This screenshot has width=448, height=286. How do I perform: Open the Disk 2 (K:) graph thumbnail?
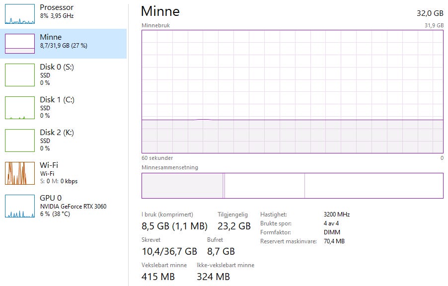click(x=20, y=140)
